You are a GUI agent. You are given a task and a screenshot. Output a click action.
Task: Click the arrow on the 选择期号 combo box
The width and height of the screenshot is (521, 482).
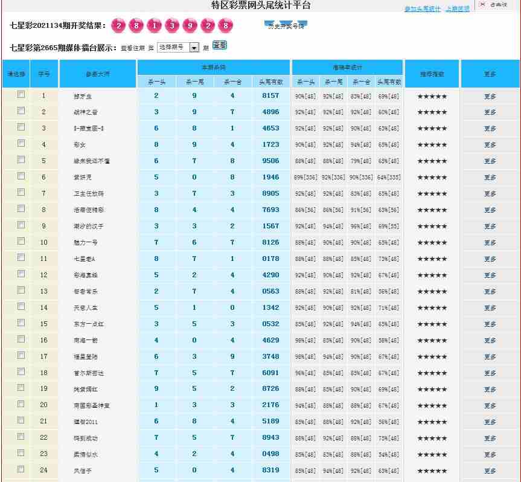(194, 47)
